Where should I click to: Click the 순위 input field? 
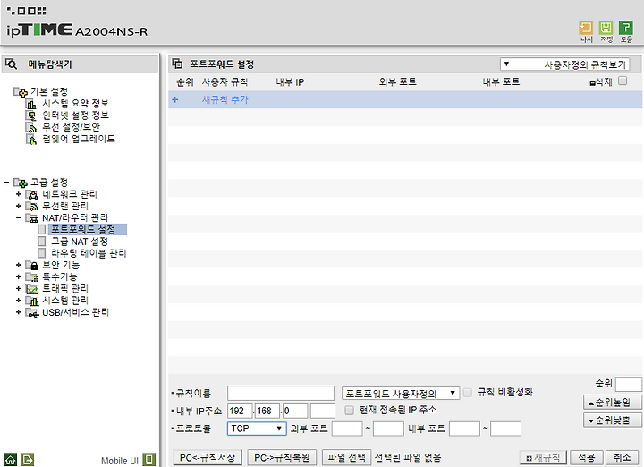[629, 385]
